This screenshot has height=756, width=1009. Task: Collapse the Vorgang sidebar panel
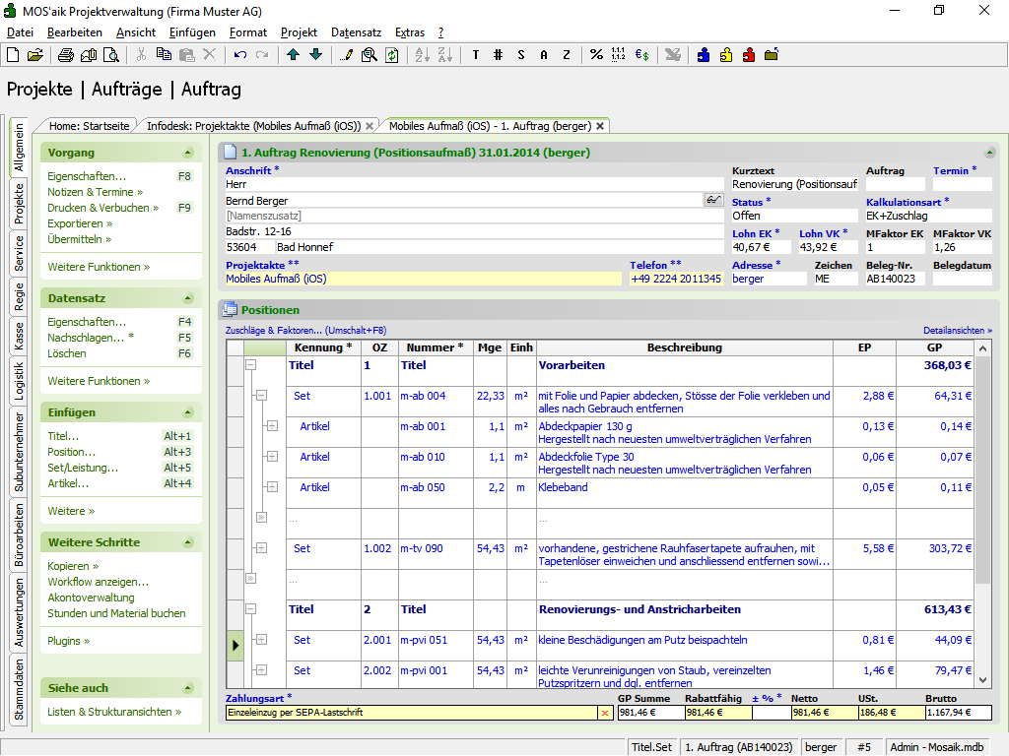[188, 153]
